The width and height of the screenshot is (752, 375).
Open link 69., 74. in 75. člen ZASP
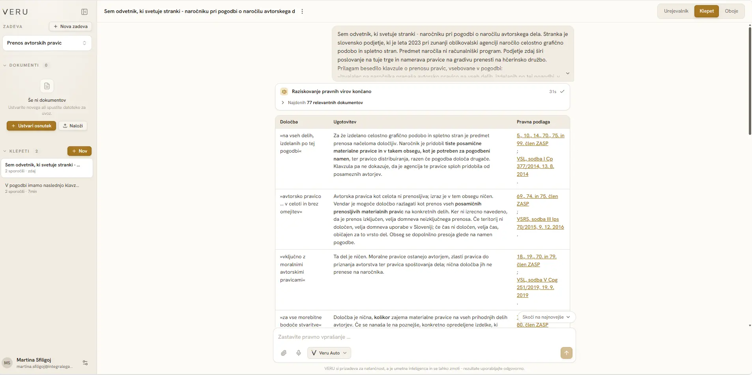[537, 200]
